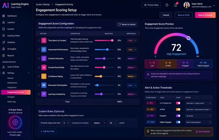Click the Learning Consistency flag icon
This screenshot has height=140, width=219.
pyautogui.click(x=44, y=94)
